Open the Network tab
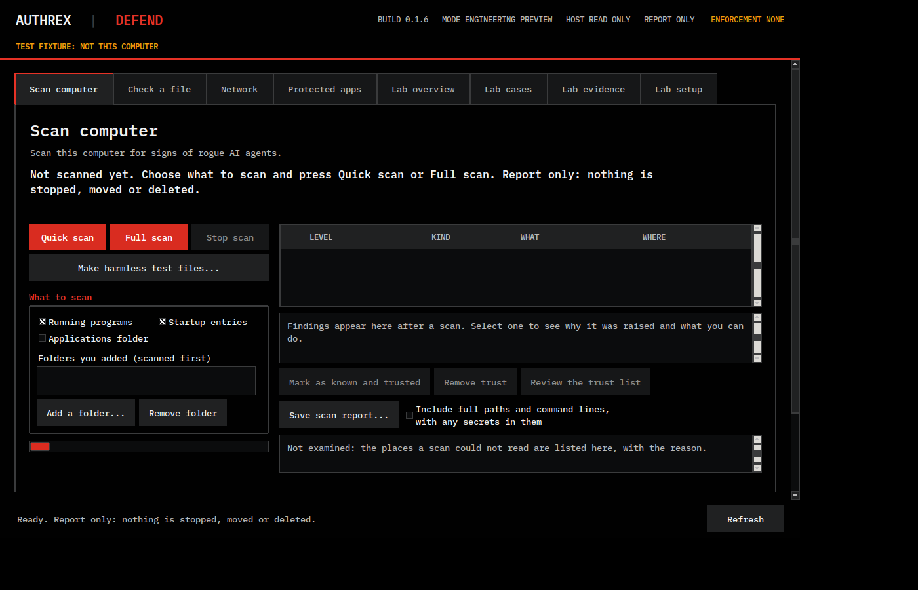 (239, 89)
